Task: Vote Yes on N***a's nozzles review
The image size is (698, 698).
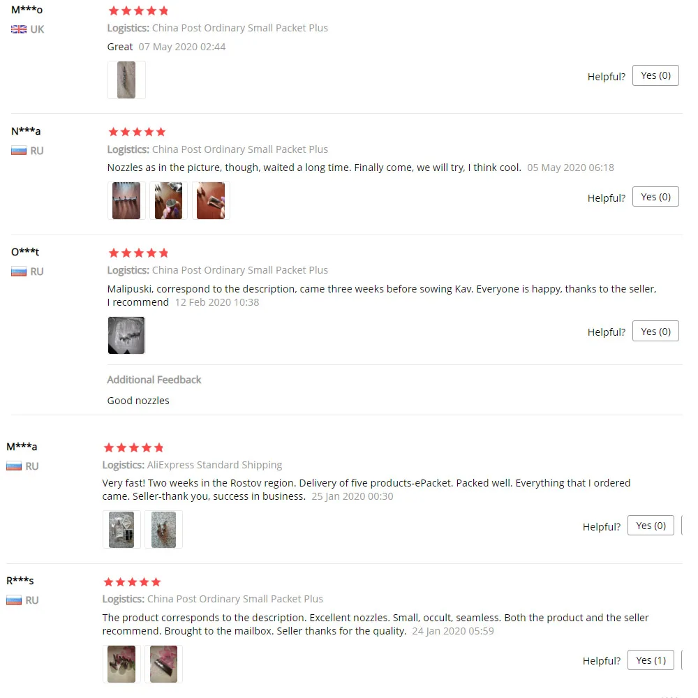Action: 655,197
